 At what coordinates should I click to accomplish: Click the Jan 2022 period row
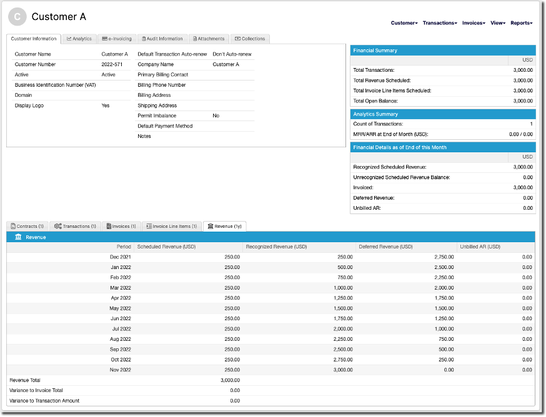(271, 267)
